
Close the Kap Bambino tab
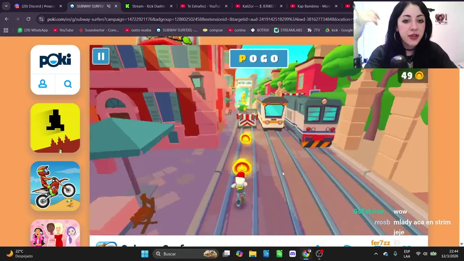[336, 6]
